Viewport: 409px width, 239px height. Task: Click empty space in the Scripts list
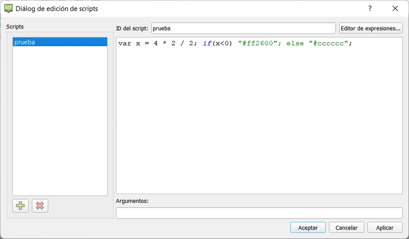pos(60,127)
